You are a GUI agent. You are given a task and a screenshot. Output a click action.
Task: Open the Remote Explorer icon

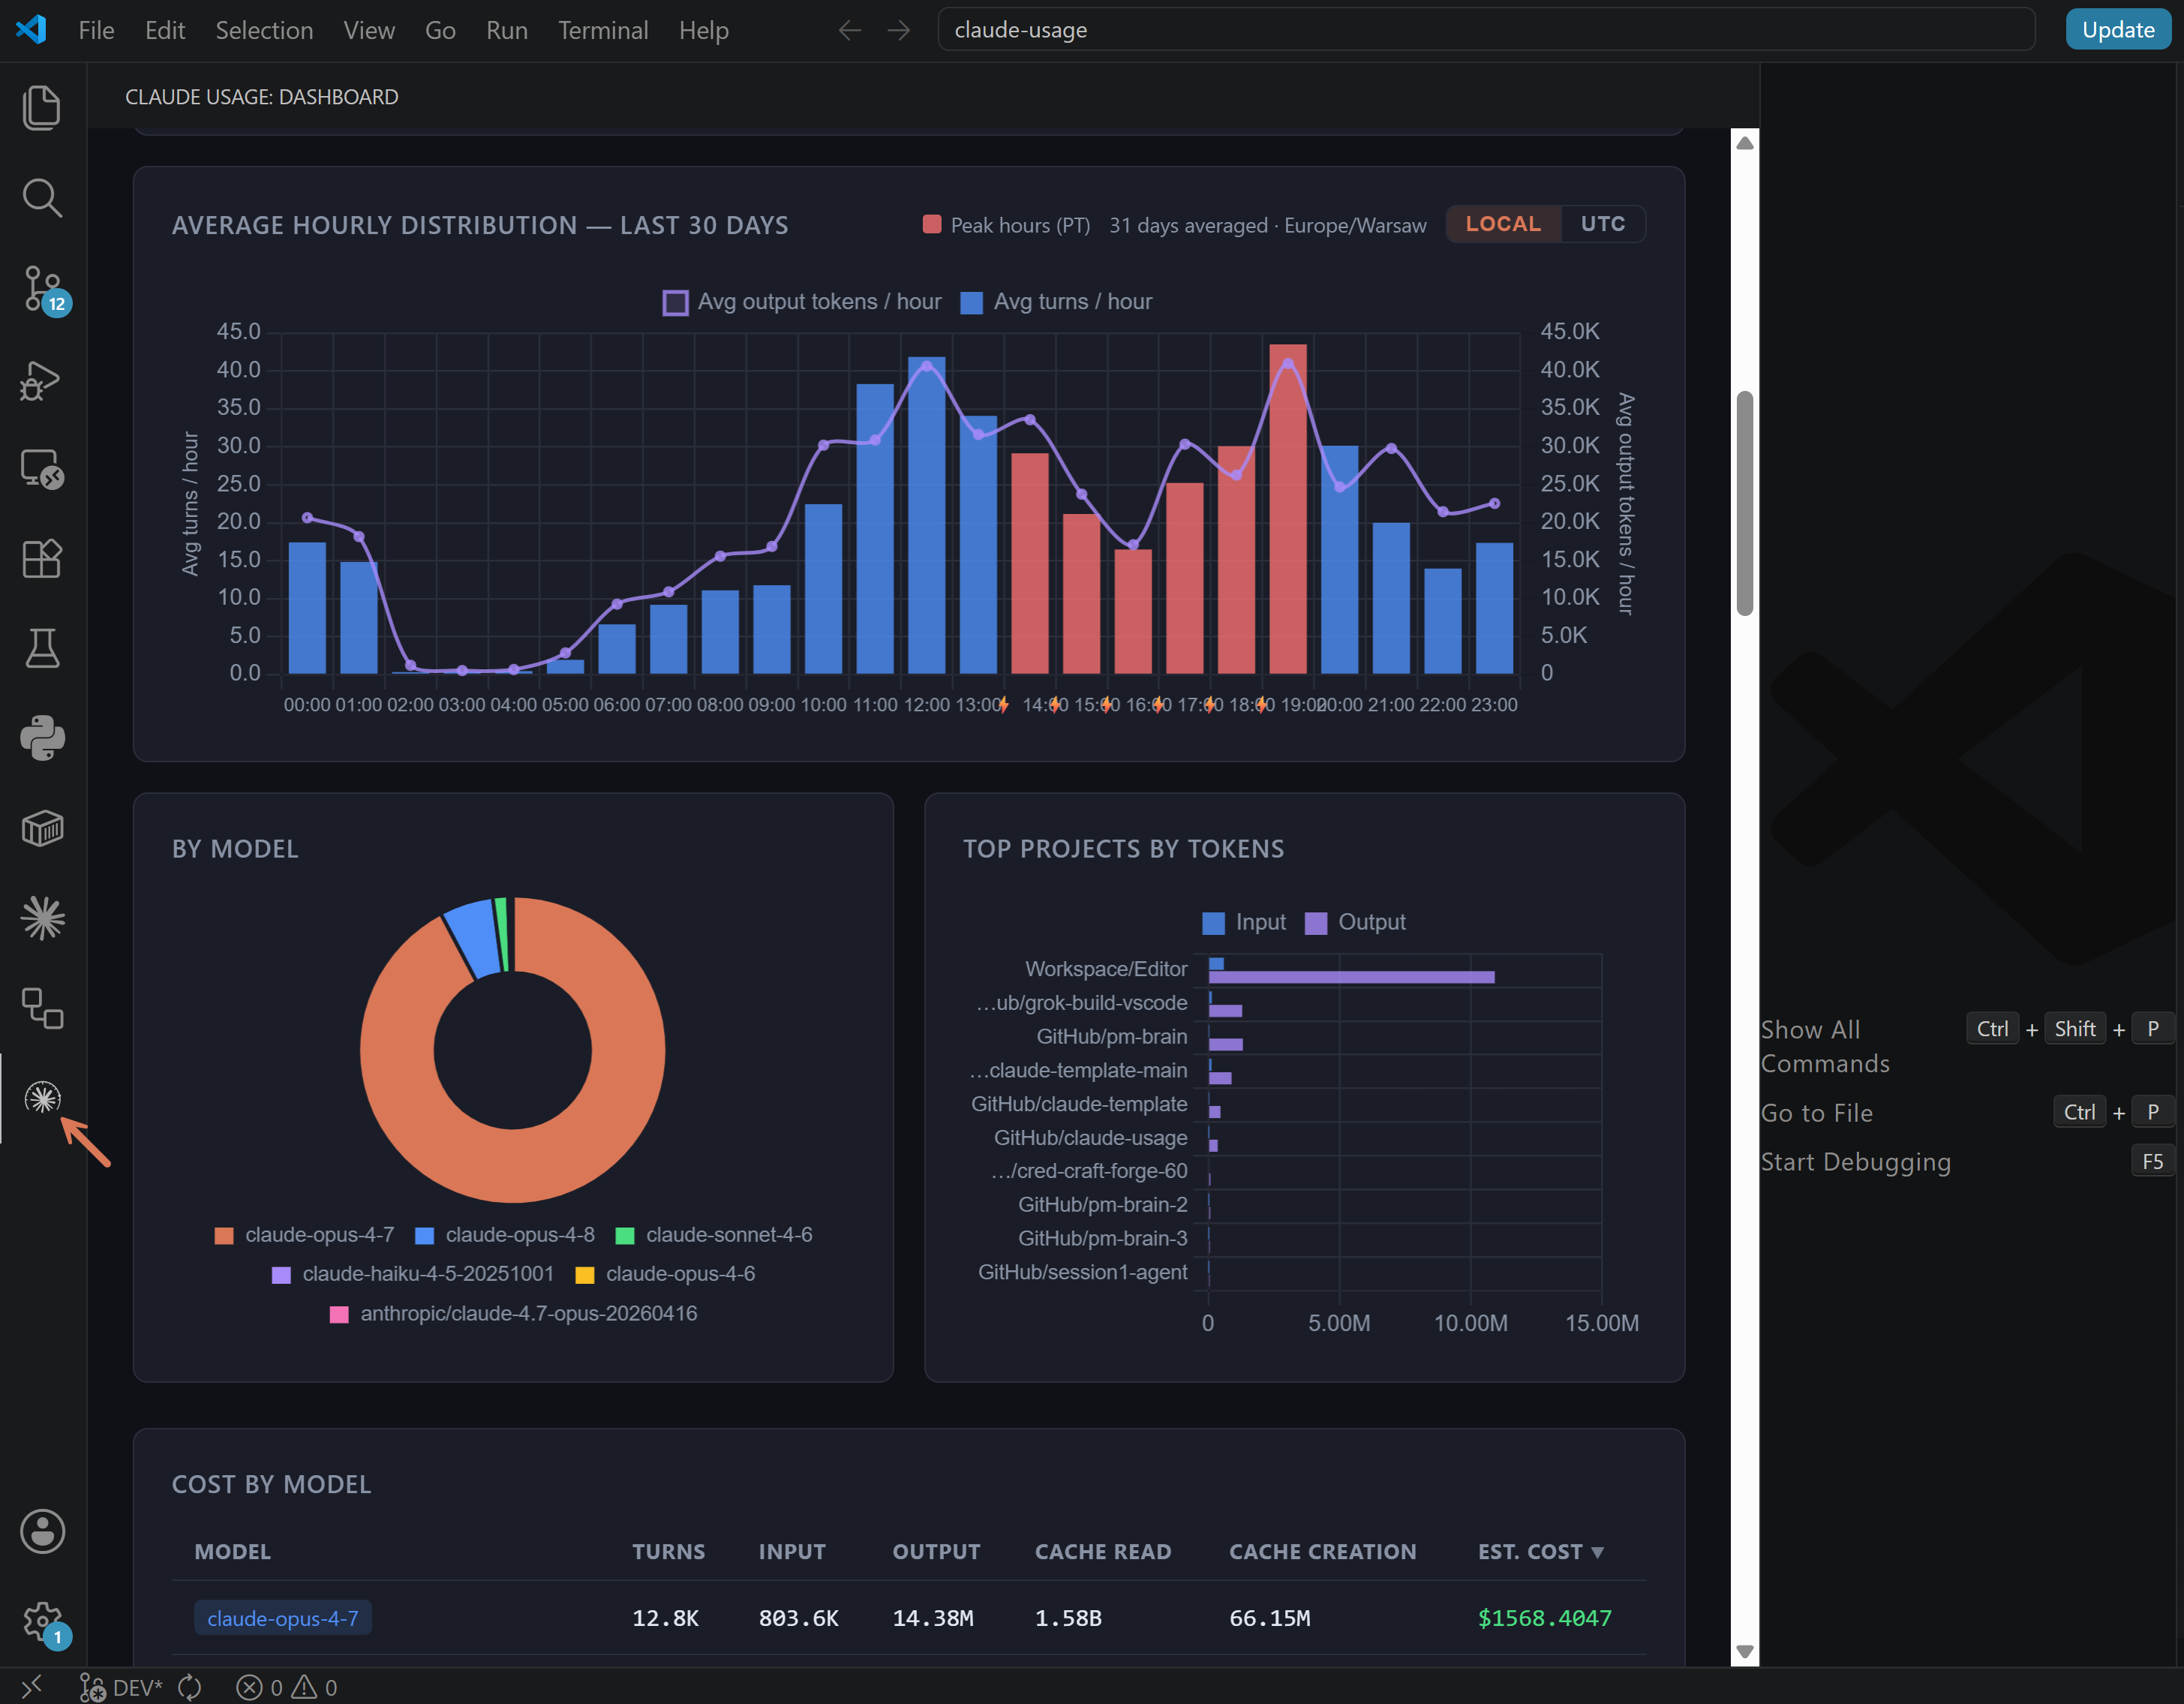[x=42, y=469]
